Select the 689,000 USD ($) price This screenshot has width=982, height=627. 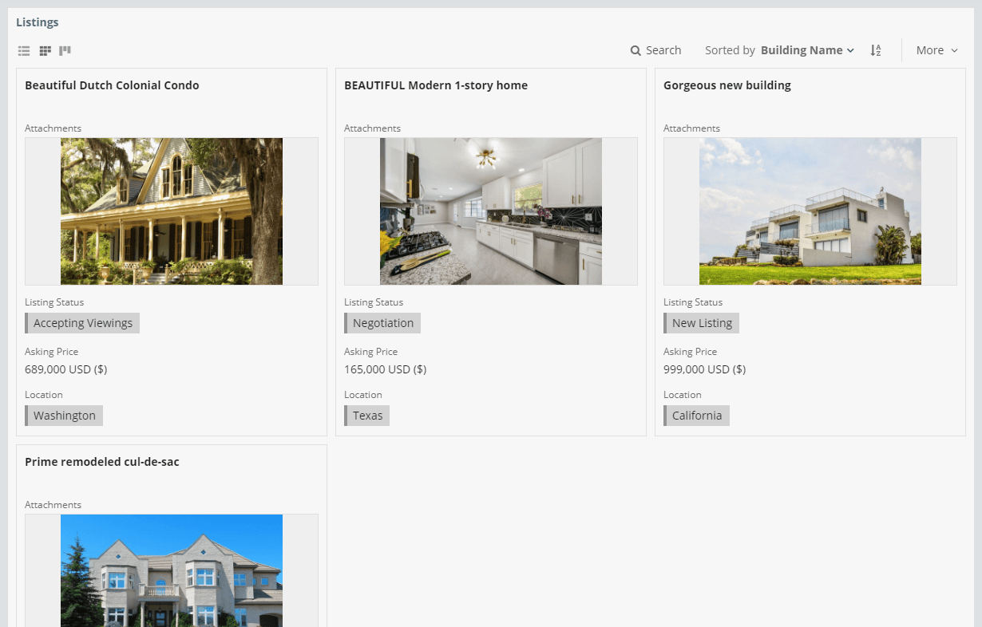[66, 369]
